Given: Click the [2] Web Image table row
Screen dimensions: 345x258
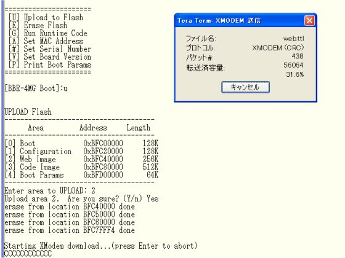Looking at the screenshot, I should coord(81,159).
